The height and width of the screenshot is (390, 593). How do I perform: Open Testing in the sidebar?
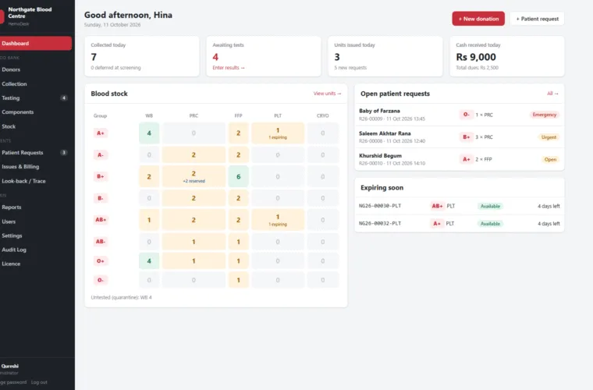35,97
